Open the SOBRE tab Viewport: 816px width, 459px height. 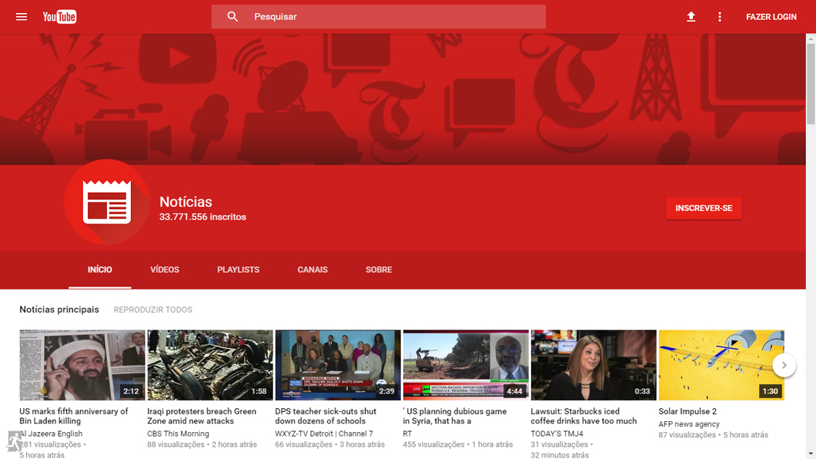click(x=379, y=270)
